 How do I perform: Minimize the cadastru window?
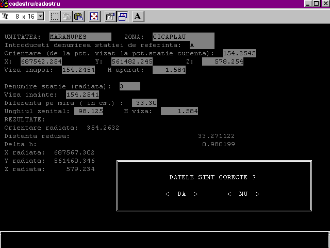pos(308,4)
